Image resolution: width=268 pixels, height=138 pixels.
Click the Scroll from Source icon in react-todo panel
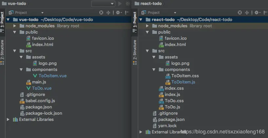(240, 12)
